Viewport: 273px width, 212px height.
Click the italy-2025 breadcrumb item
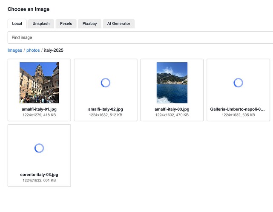pos(54,50)
